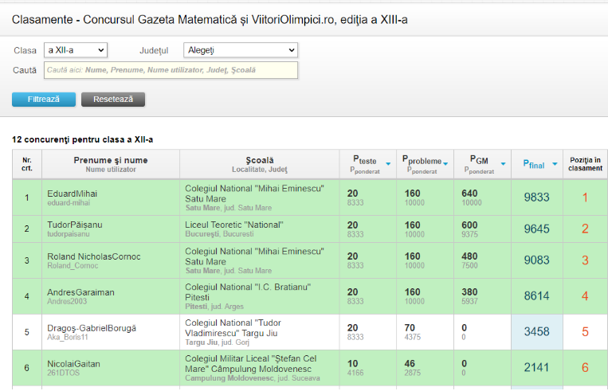Click final score 9833 in first row

pos(536,197)
